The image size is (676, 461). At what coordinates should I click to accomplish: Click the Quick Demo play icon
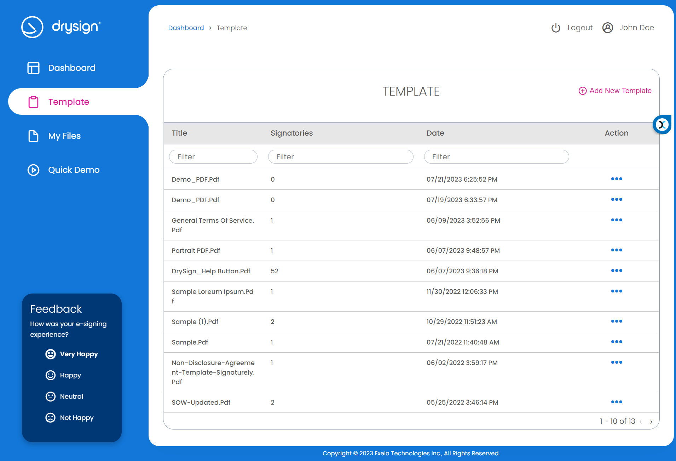(33, 170)
